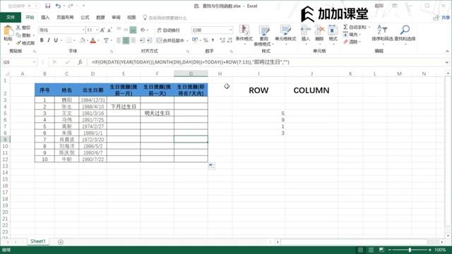The width and height of the screenshot is (452, 254).
Task: Switch to Normal view icon
Action: coord(360,250)
